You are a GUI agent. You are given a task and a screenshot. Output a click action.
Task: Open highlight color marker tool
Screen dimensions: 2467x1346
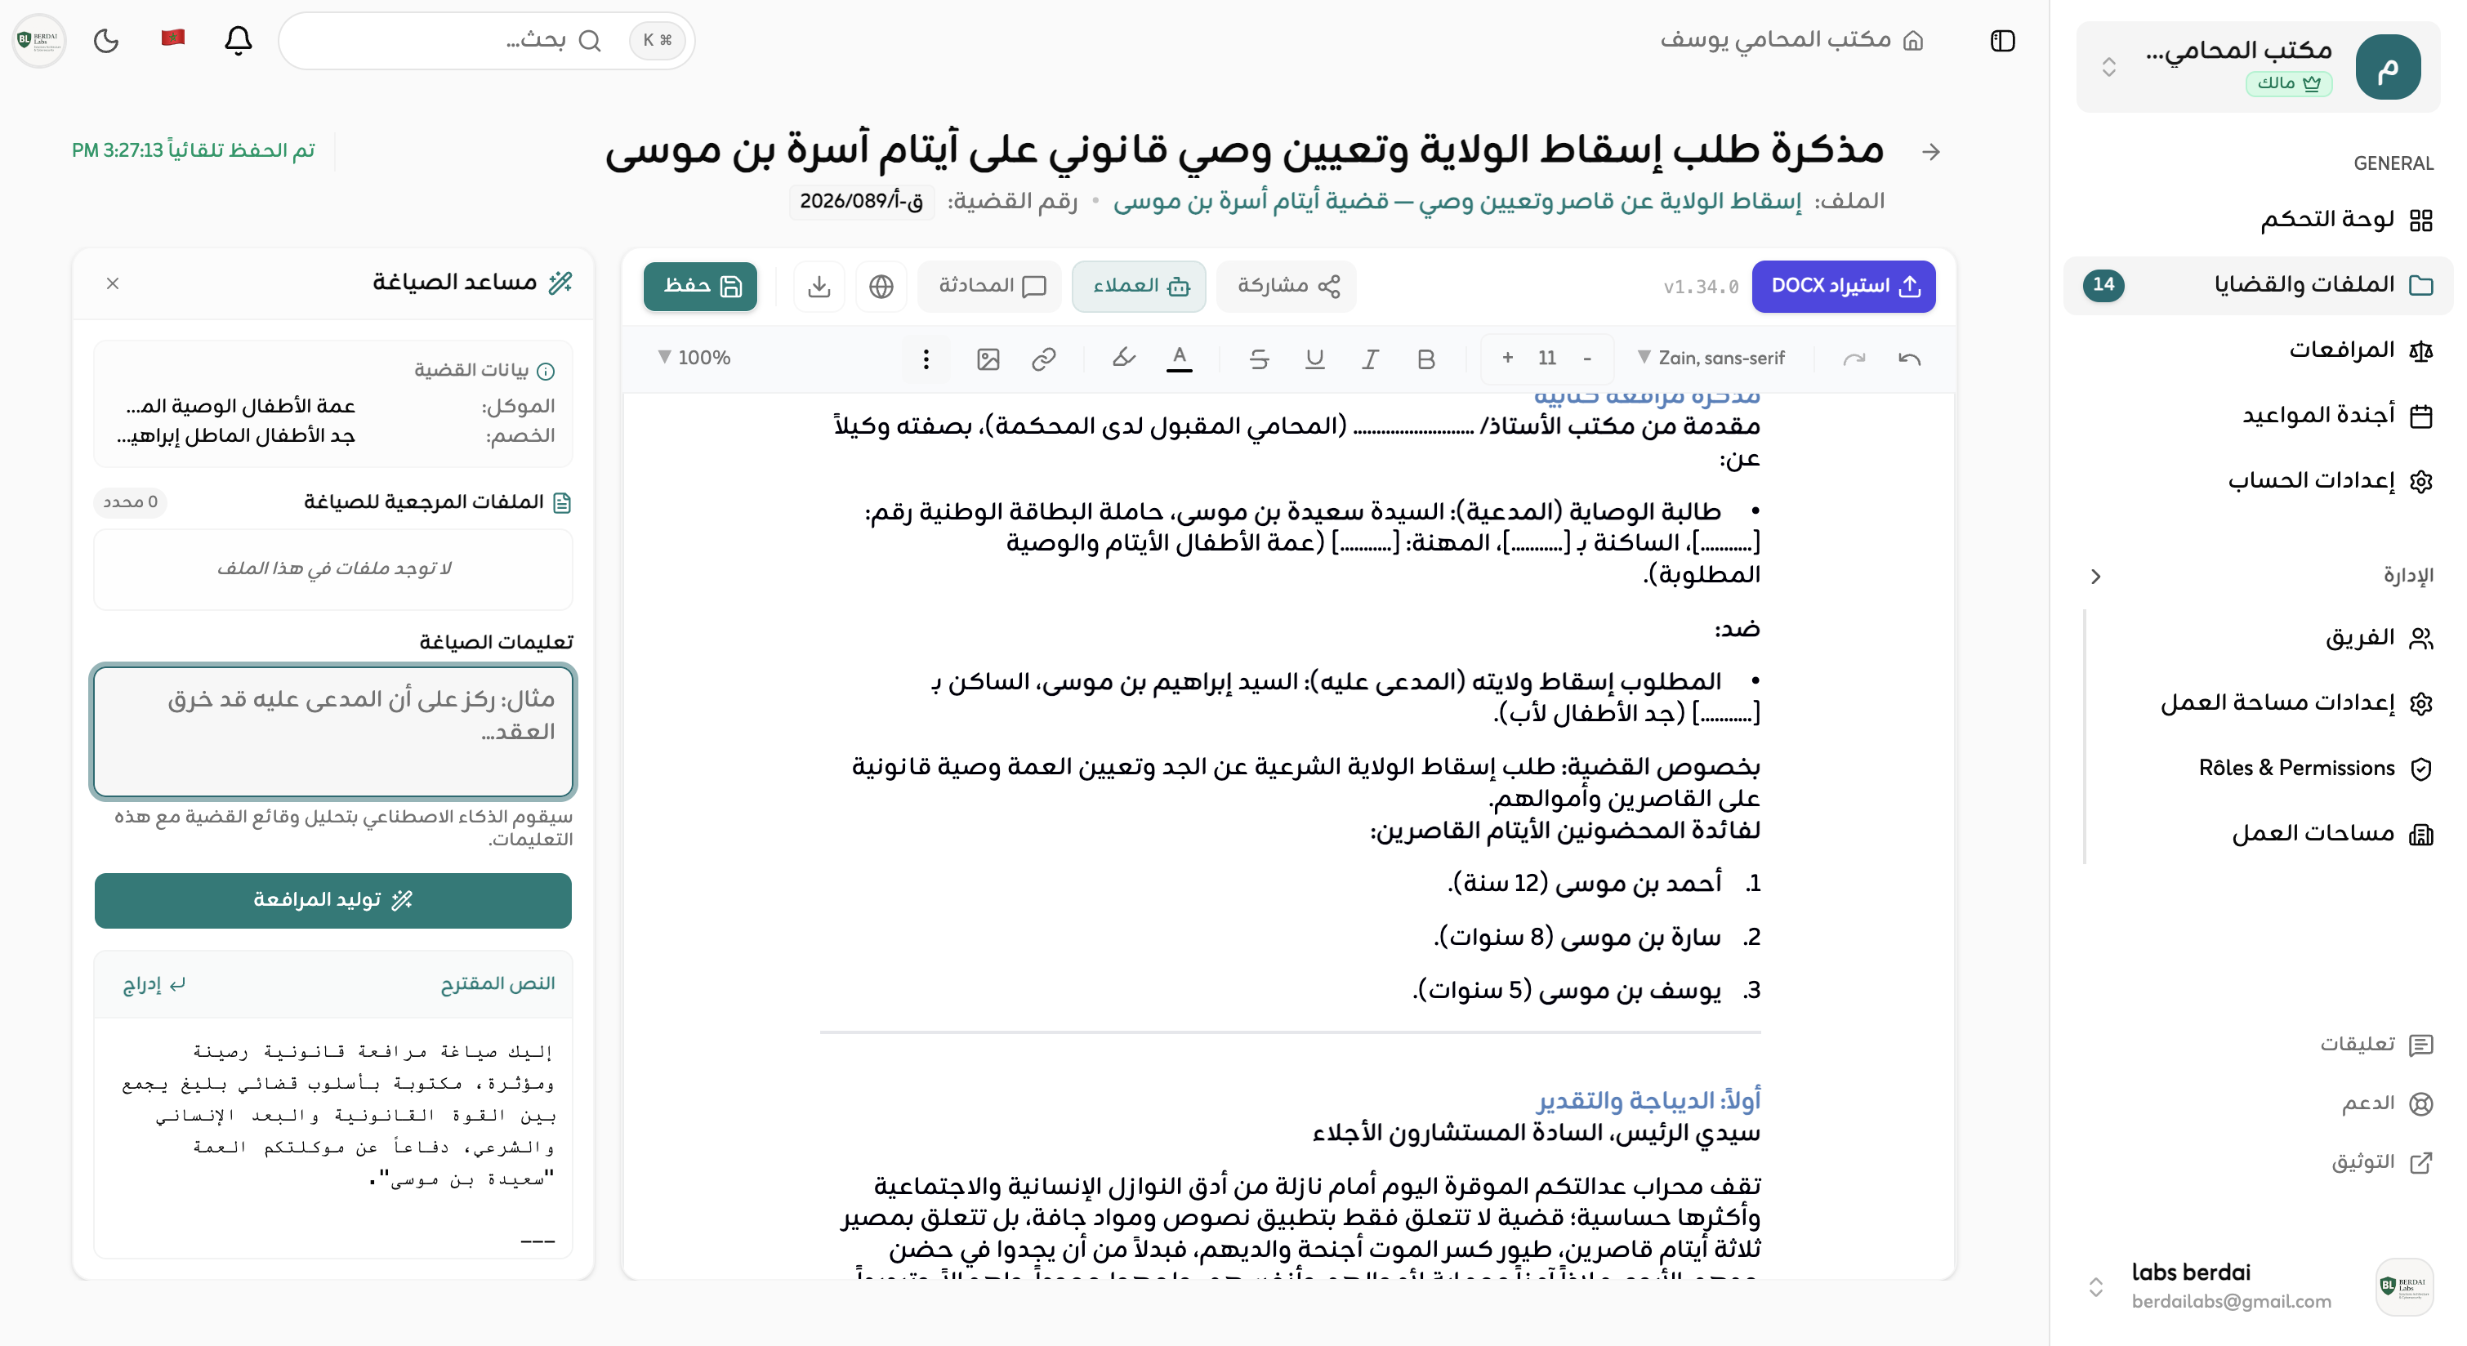1123,358
